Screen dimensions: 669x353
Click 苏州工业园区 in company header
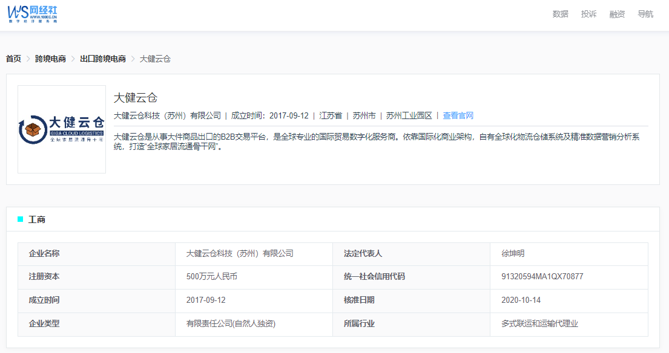click(x=409, y=116)
